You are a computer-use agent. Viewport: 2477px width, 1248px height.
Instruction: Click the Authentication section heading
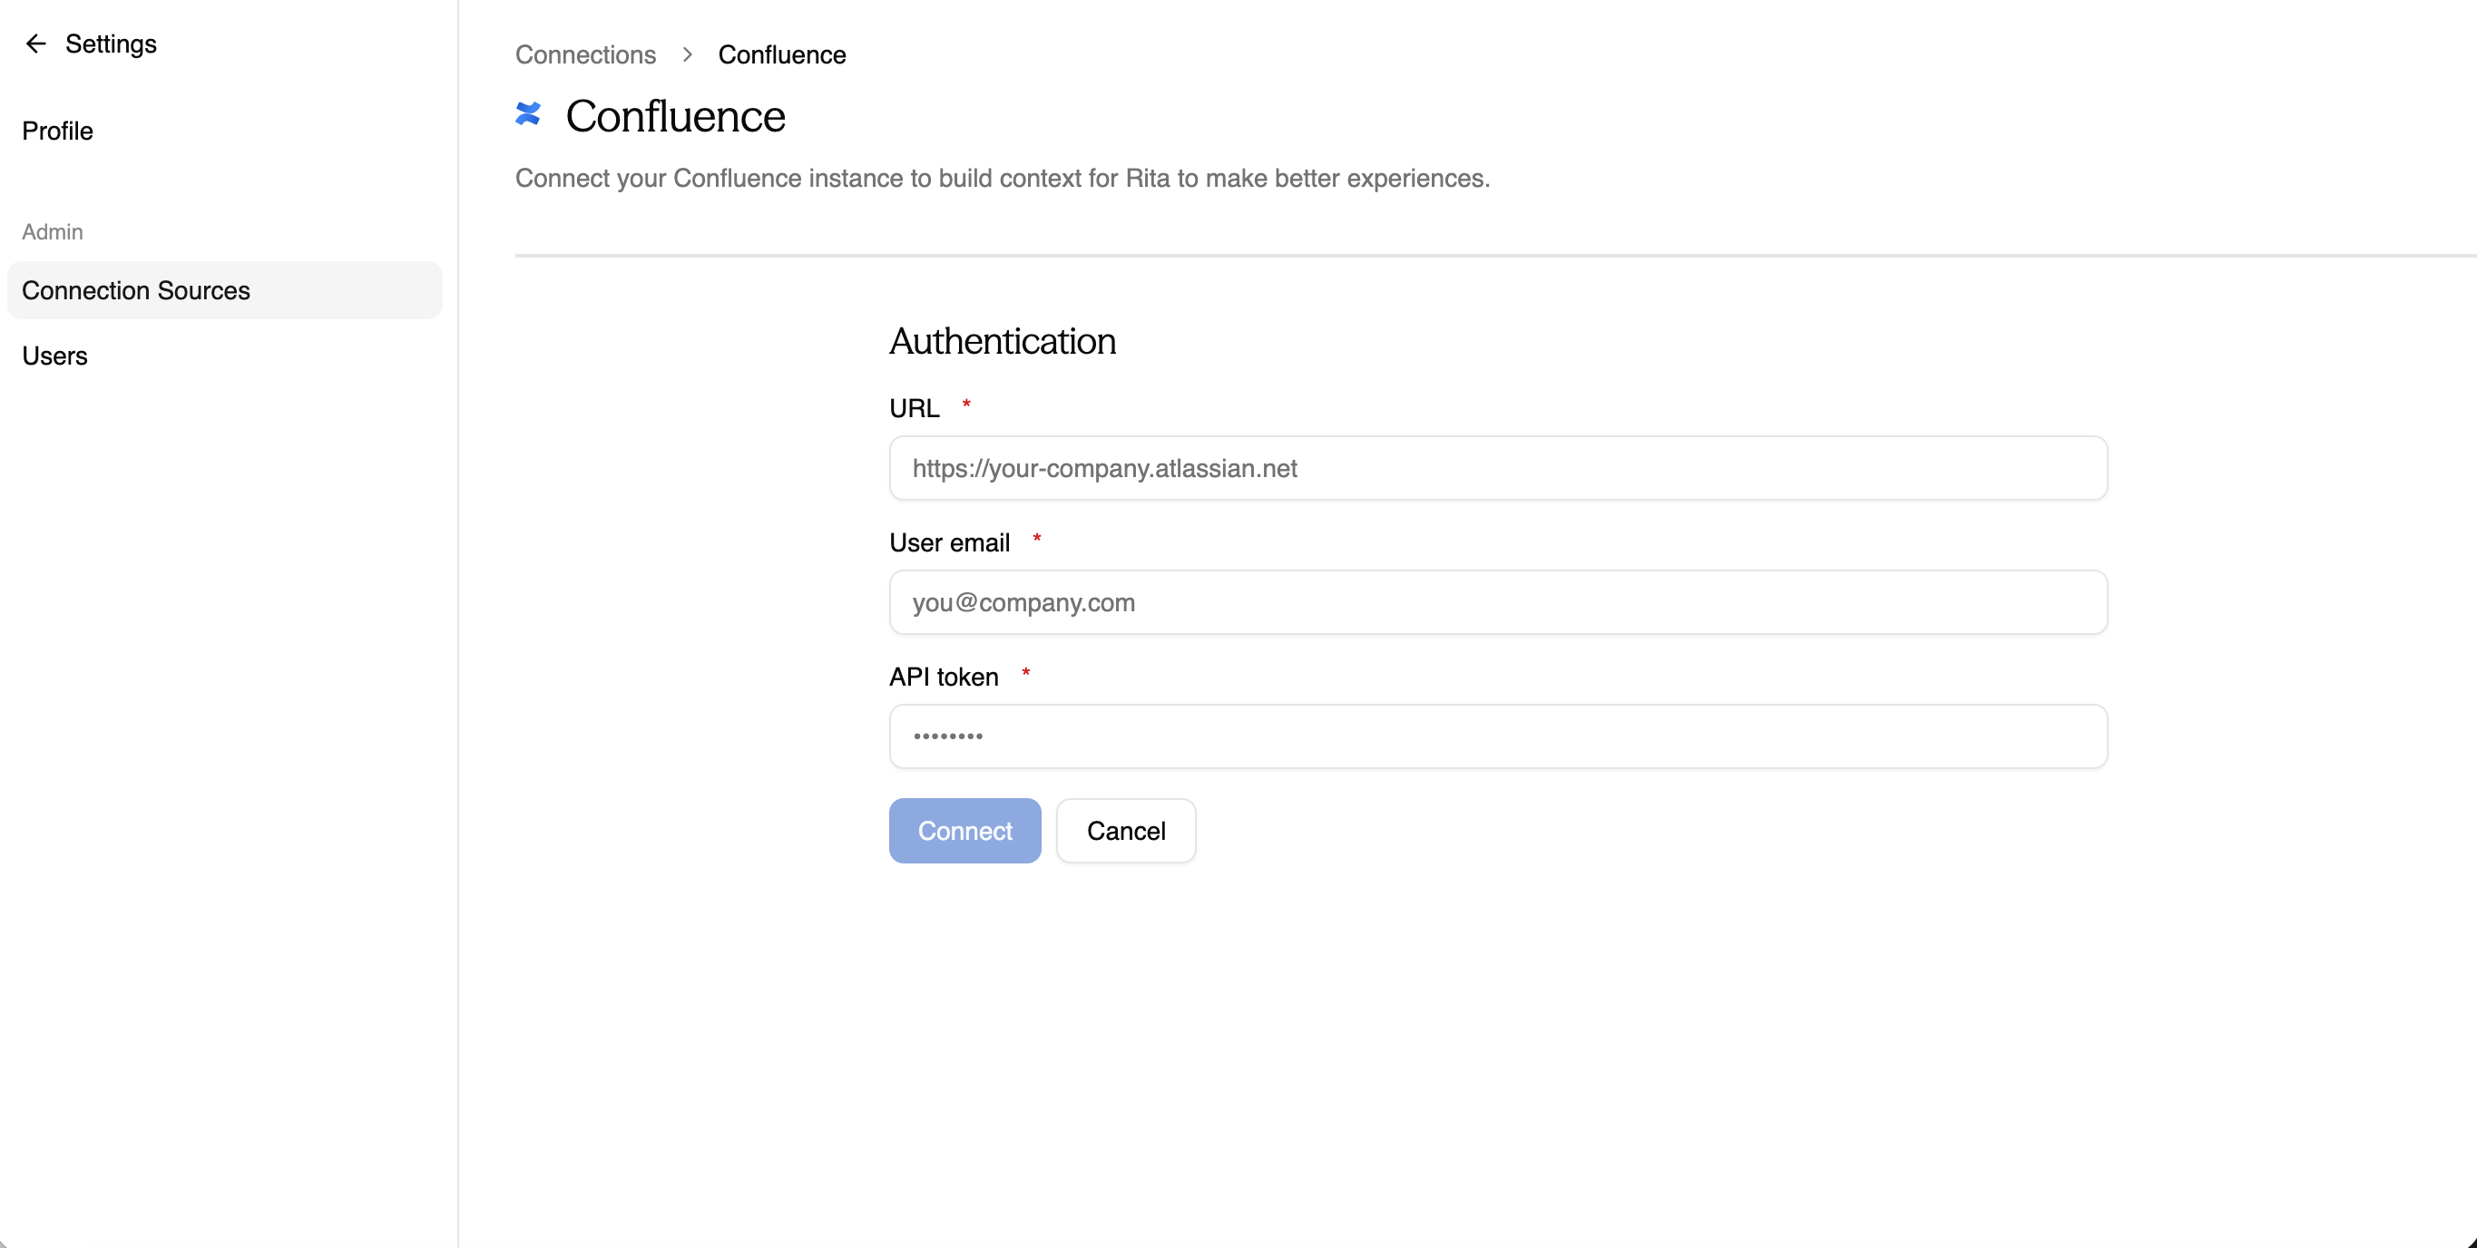click(x=1002, y=340)
